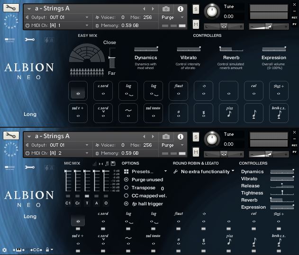
Task: Select the flaut articulation in top panel
Action: pos(178,91)
